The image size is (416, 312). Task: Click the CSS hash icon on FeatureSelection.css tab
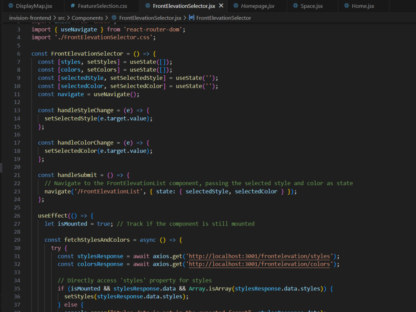point(72,5)
